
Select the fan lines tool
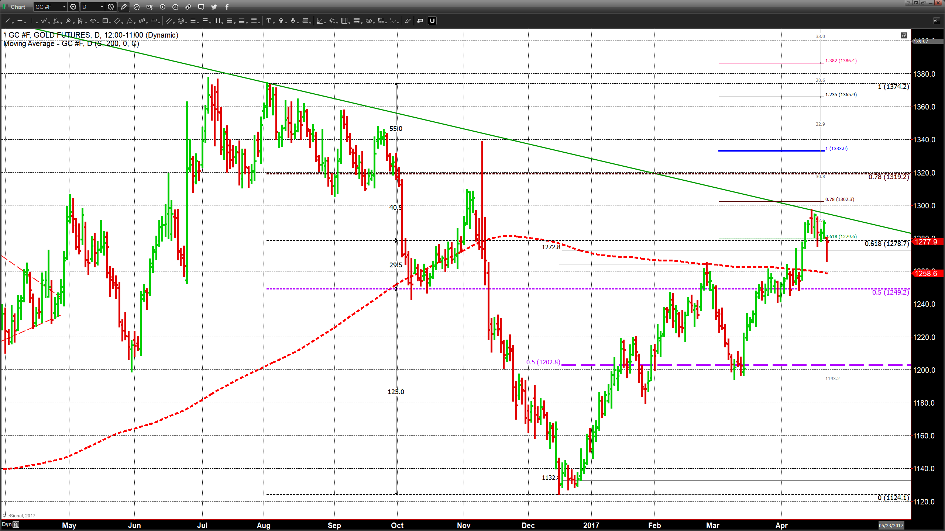coord(56,21)
